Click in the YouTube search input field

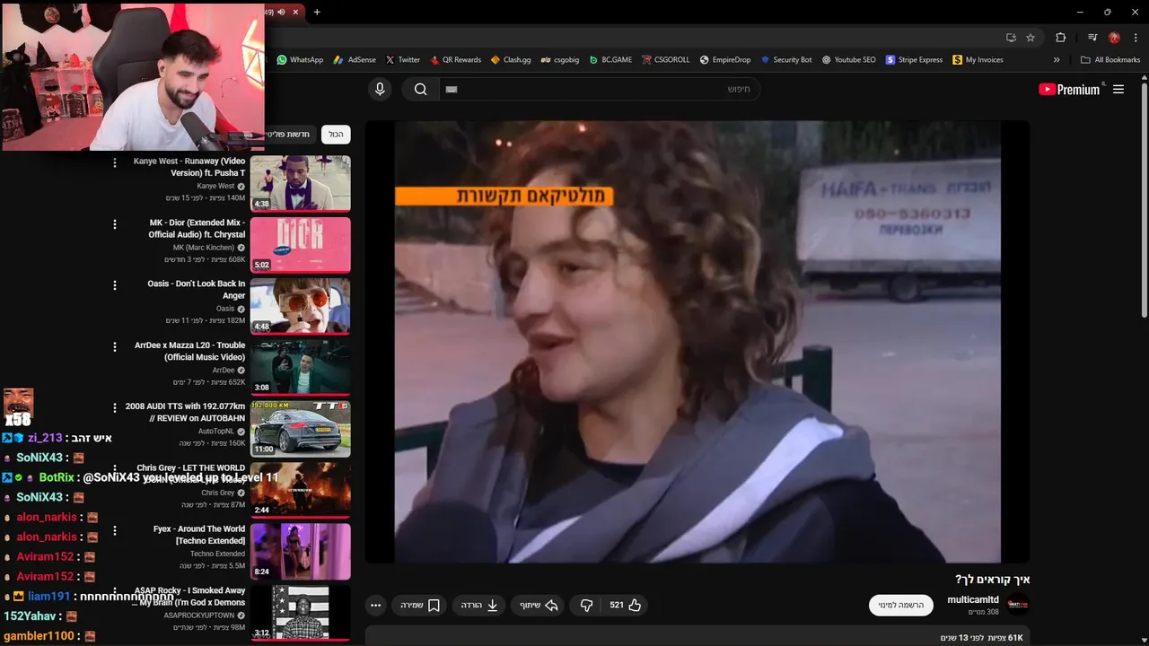(599, 89)
